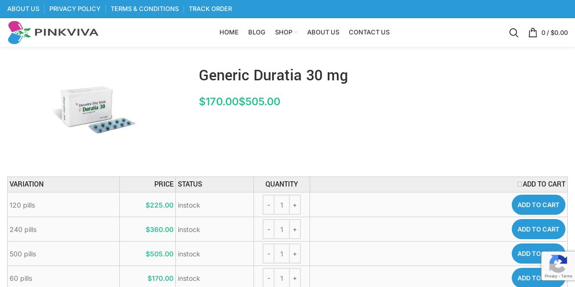Viewport: 575px width, 287px height.
Task: Decrease quantity for 120 pills
Action: pyautogui.click(x=268, y=205)
